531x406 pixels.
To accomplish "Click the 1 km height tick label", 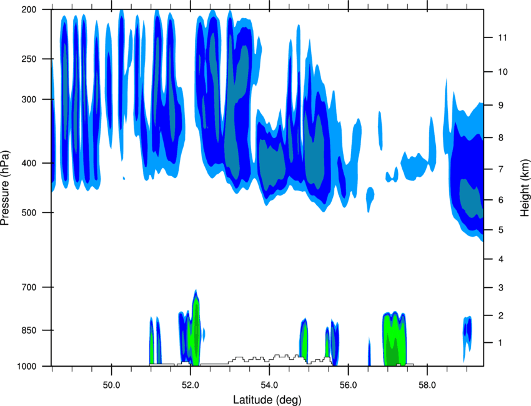I will pos(500,343).
